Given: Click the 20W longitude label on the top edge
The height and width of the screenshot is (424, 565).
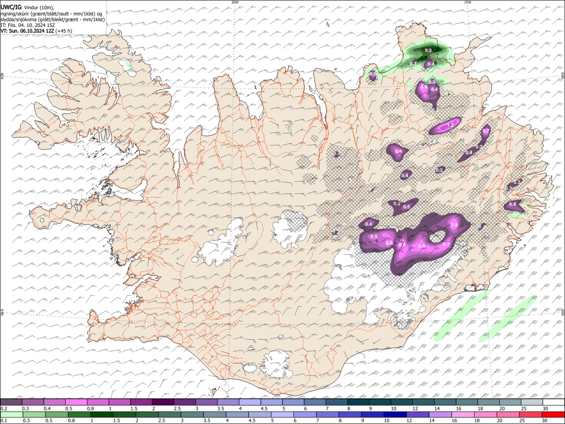Looking at the screenshot, I should 235,2.
